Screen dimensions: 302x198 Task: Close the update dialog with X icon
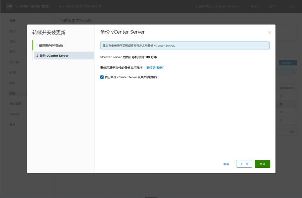coord(270,33)
